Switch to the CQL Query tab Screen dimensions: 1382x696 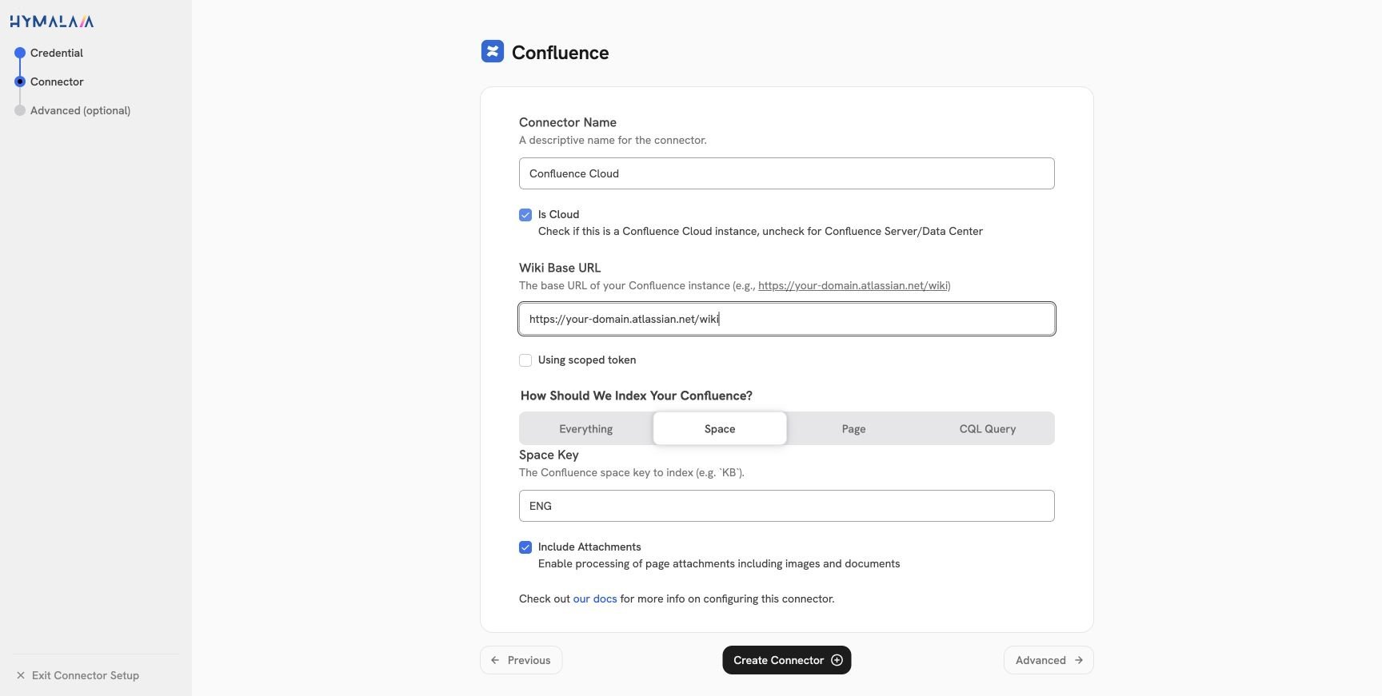(x=988, y=428)
